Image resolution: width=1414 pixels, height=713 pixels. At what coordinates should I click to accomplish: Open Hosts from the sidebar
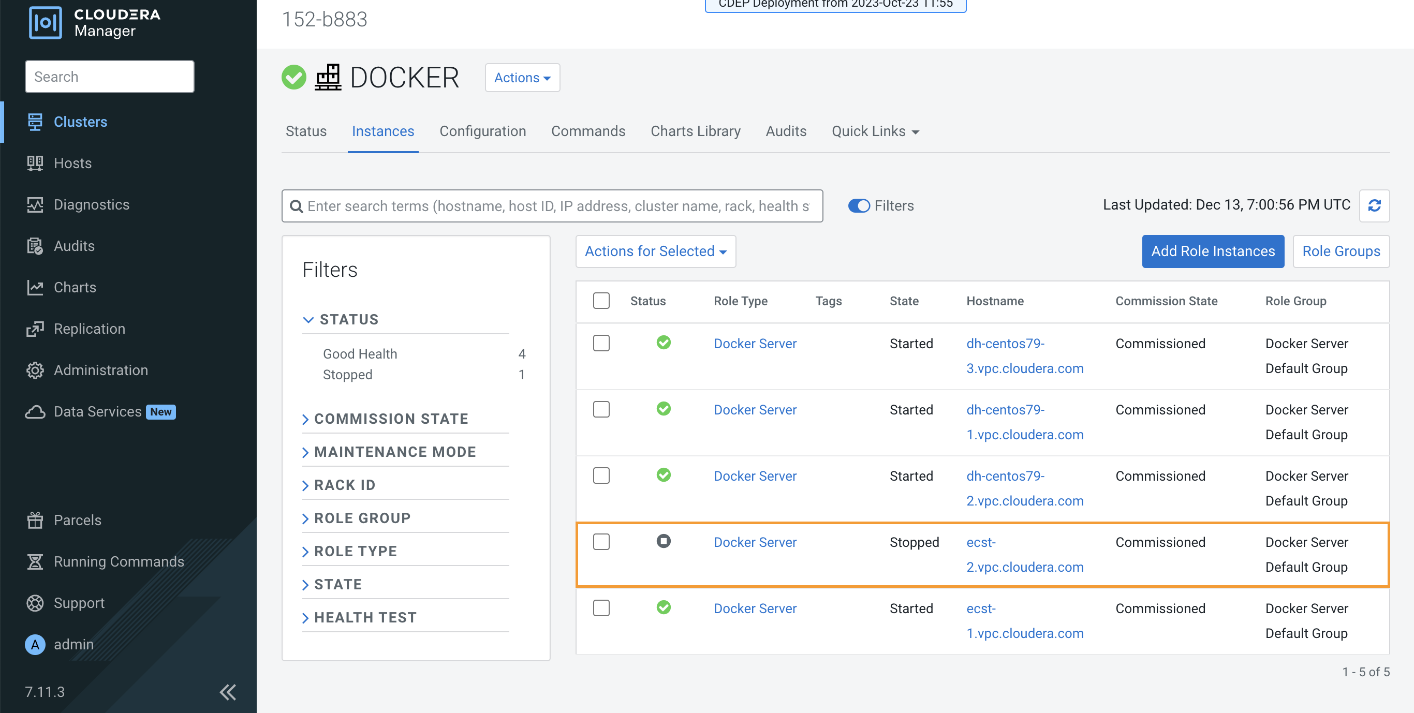tap(72, 163)
